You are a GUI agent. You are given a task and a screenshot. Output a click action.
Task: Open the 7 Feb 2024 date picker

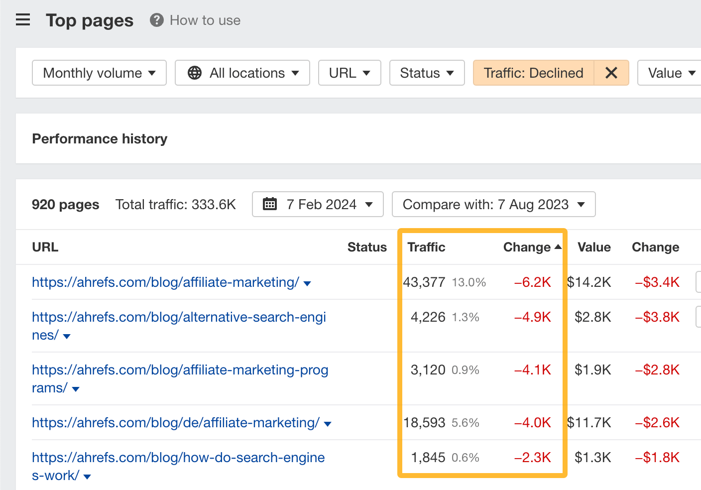tap(318, 204)
